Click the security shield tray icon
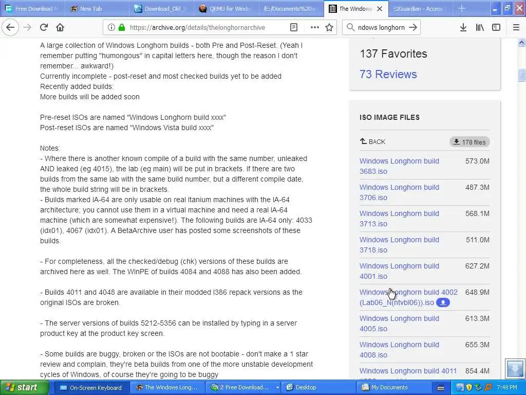This screenshot has height=395, width=526. (x=469, y=388)
